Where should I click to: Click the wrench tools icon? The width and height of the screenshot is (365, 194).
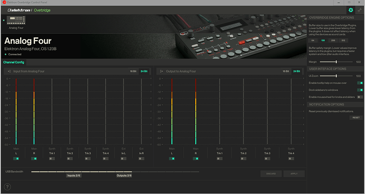point(360,10)
